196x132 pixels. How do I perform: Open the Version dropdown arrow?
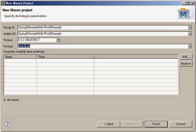point(58,40)
